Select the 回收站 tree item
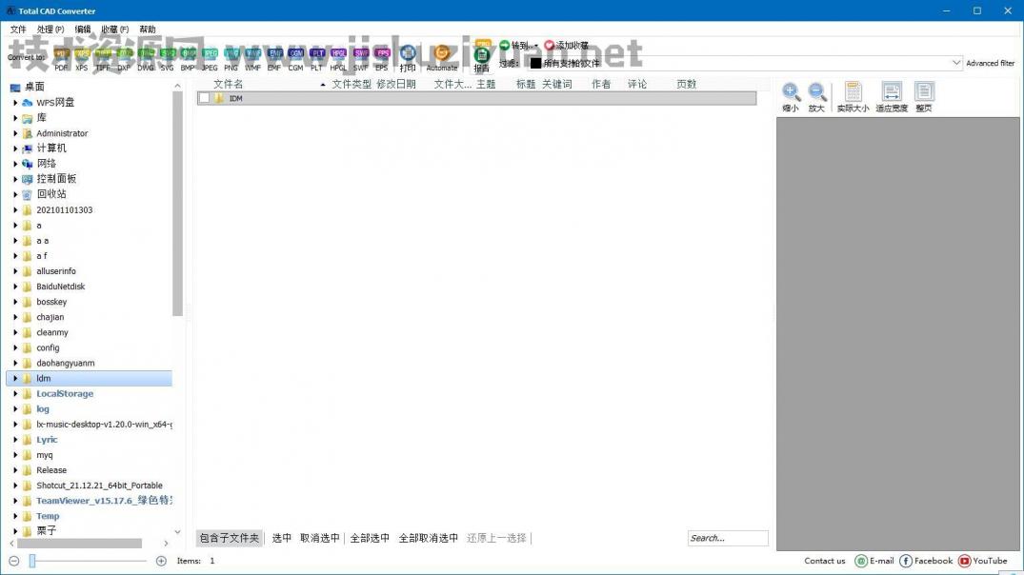The image size is (1024, 575). coord(50,194)
